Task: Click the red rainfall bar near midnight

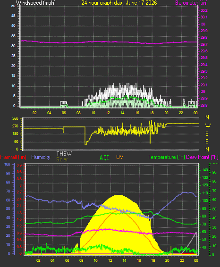Action: (x=189, y=254)
